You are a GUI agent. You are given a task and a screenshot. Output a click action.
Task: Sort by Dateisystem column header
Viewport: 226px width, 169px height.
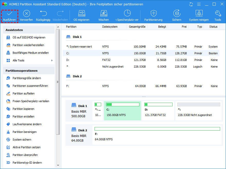coord(110,27)
